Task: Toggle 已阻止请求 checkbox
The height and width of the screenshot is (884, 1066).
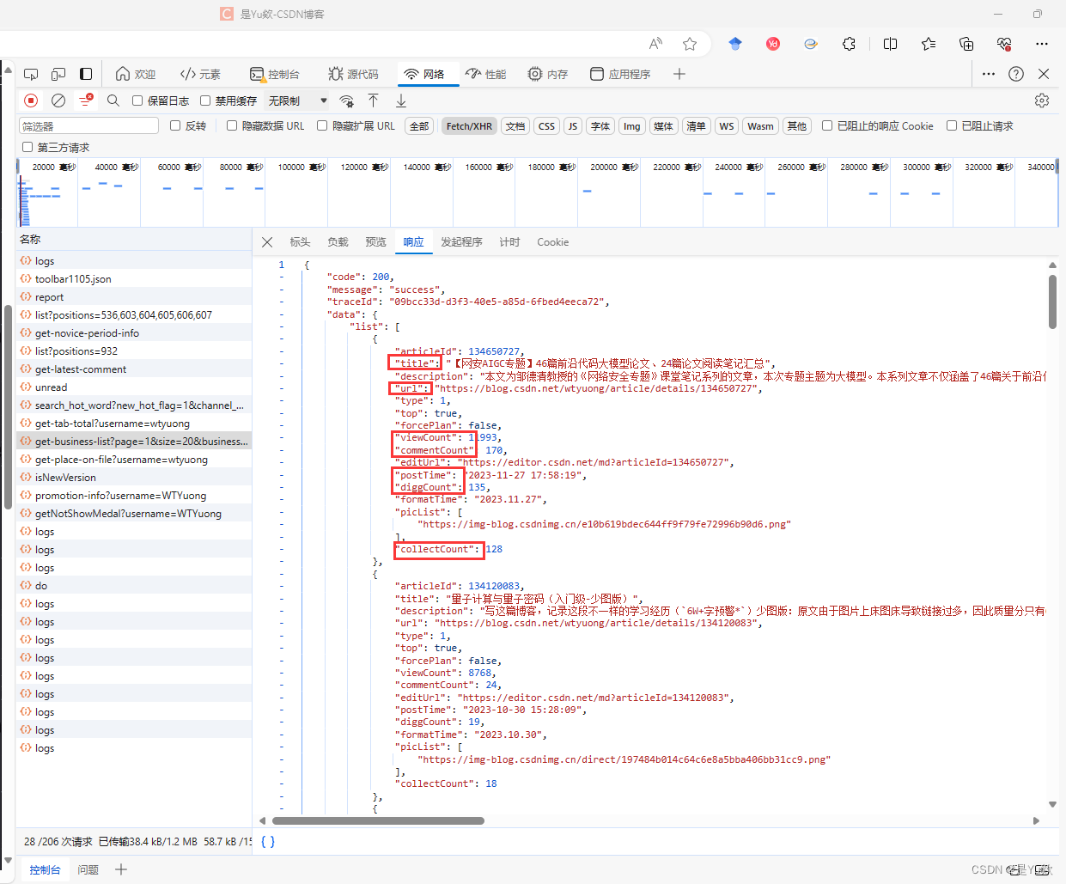Action: [x=952, y=125]
